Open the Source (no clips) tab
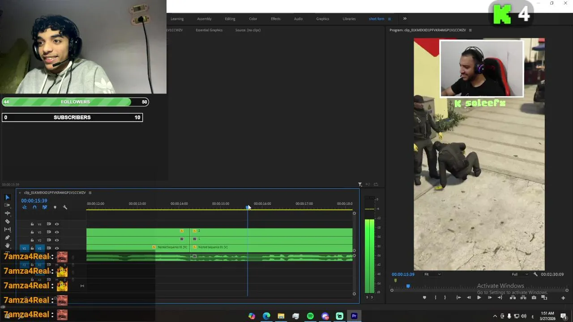 (x=248, y=30)
